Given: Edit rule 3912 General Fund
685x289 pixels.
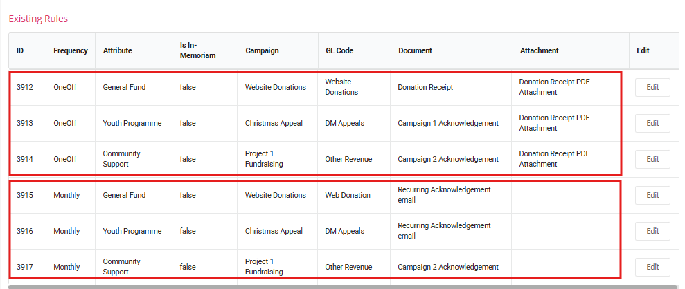Looking at the screenshot, I should pyautogui.click(x=652, y=87).
